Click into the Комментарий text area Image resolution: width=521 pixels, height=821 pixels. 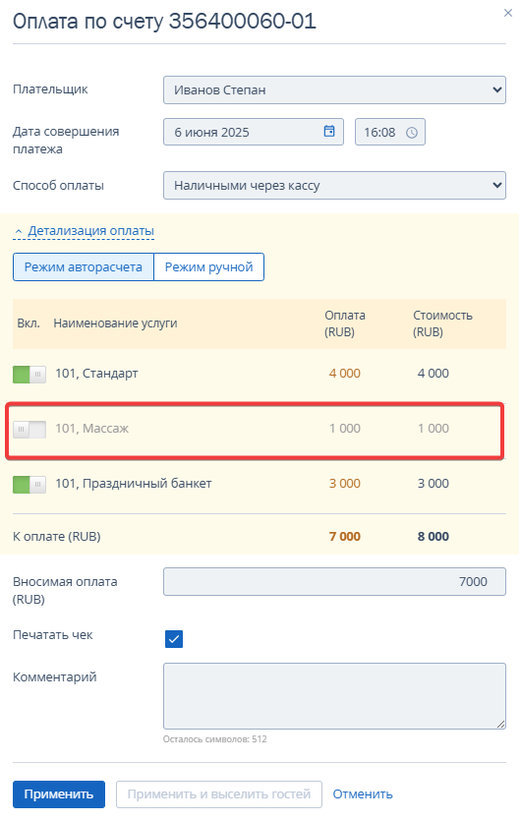point(334,696)
